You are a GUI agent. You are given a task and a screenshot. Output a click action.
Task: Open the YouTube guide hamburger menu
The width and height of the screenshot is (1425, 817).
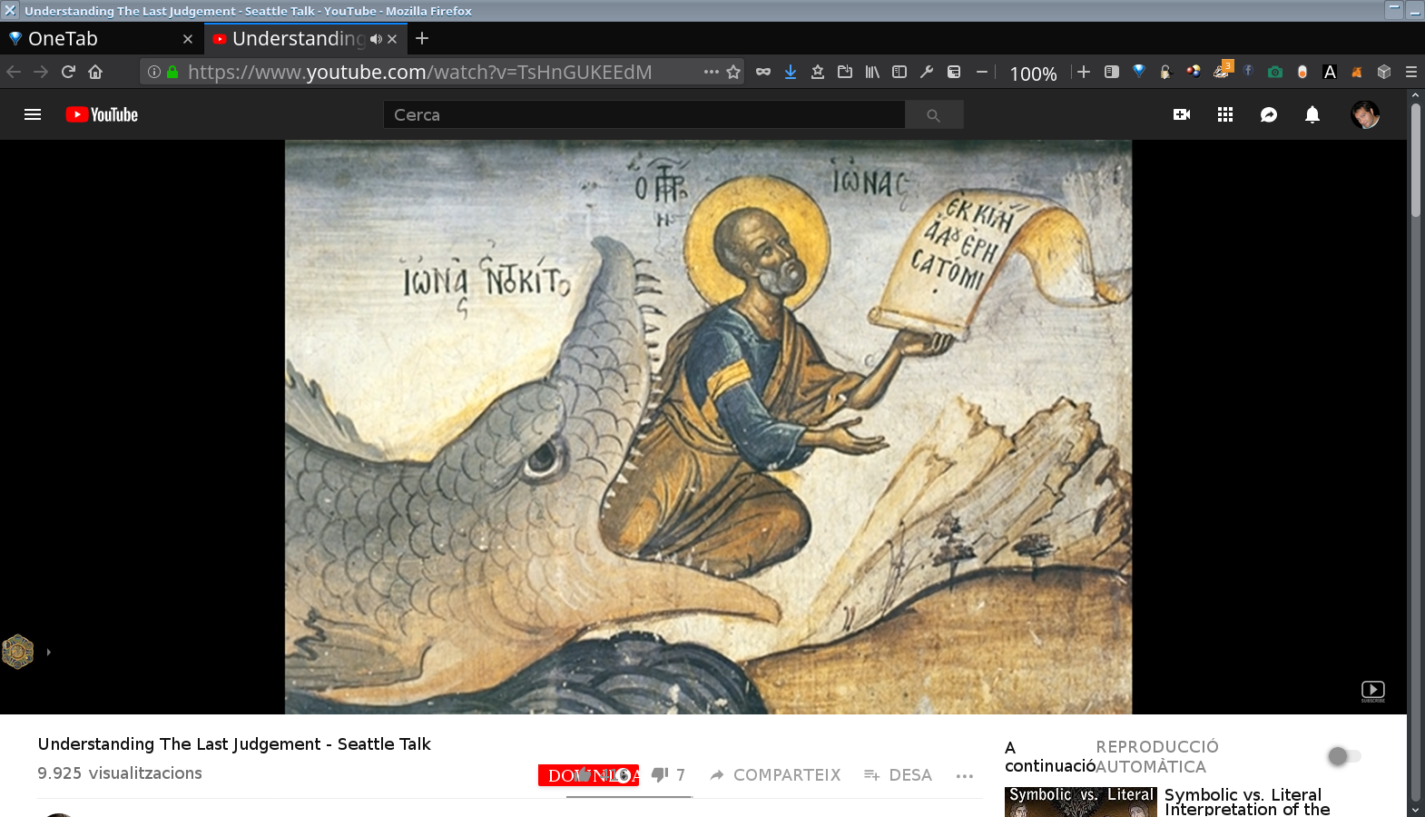[33, 114]
